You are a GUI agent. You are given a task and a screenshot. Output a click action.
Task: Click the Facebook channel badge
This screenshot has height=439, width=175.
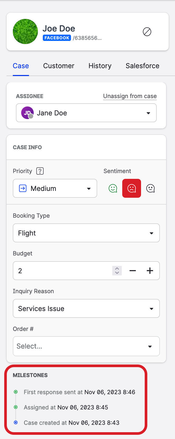(x=57, y=38)
